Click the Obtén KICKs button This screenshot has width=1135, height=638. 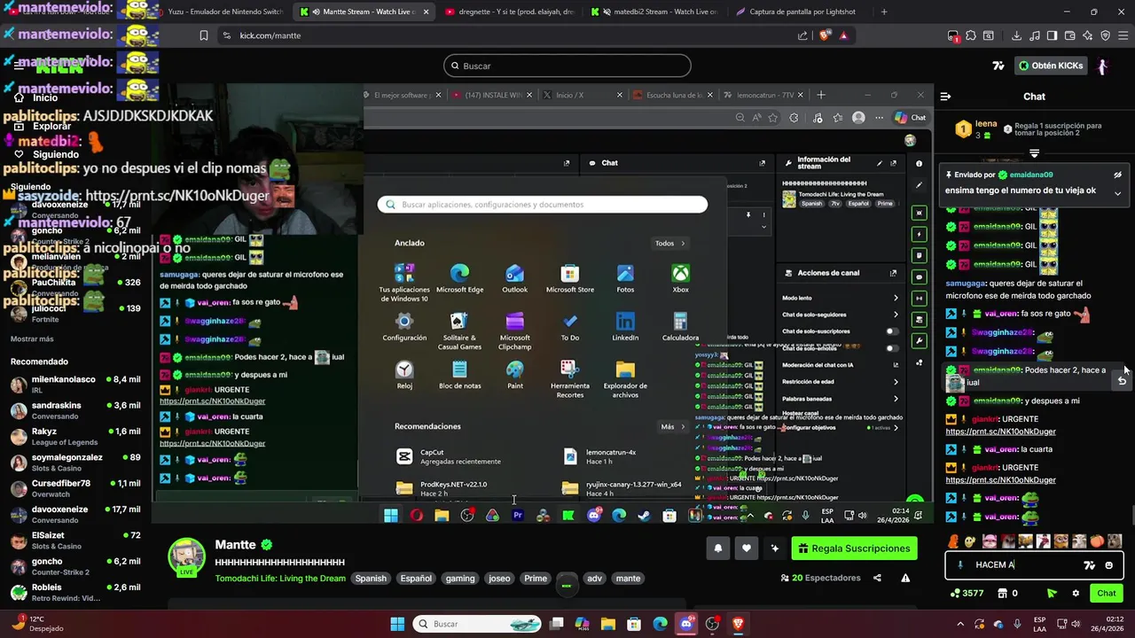(1051, 66)
